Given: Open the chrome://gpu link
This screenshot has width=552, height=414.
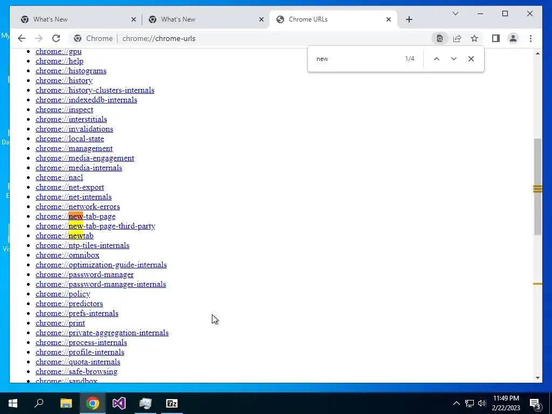Looking at the screenshot, I should 58,51.
